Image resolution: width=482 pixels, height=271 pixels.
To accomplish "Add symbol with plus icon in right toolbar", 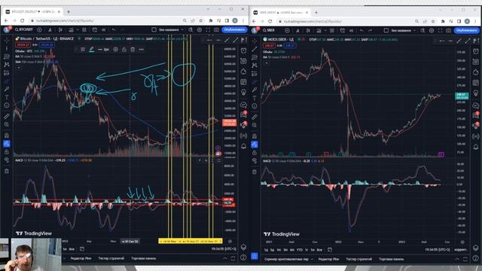I will tap(287, 30).
